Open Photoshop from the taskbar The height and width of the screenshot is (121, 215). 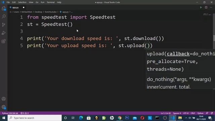[x=127, y=118]
